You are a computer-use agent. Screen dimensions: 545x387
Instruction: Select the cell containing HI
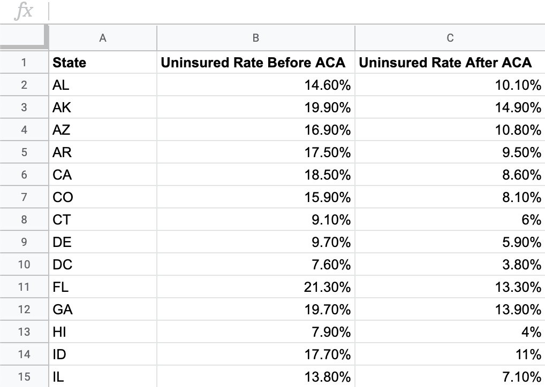(x=102, y=332)
